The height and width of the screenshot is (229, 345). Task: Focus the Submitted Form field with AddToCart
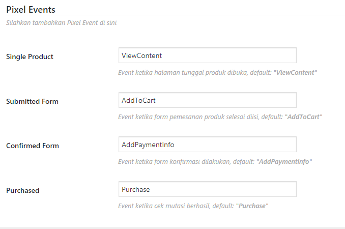pos(207,100)
